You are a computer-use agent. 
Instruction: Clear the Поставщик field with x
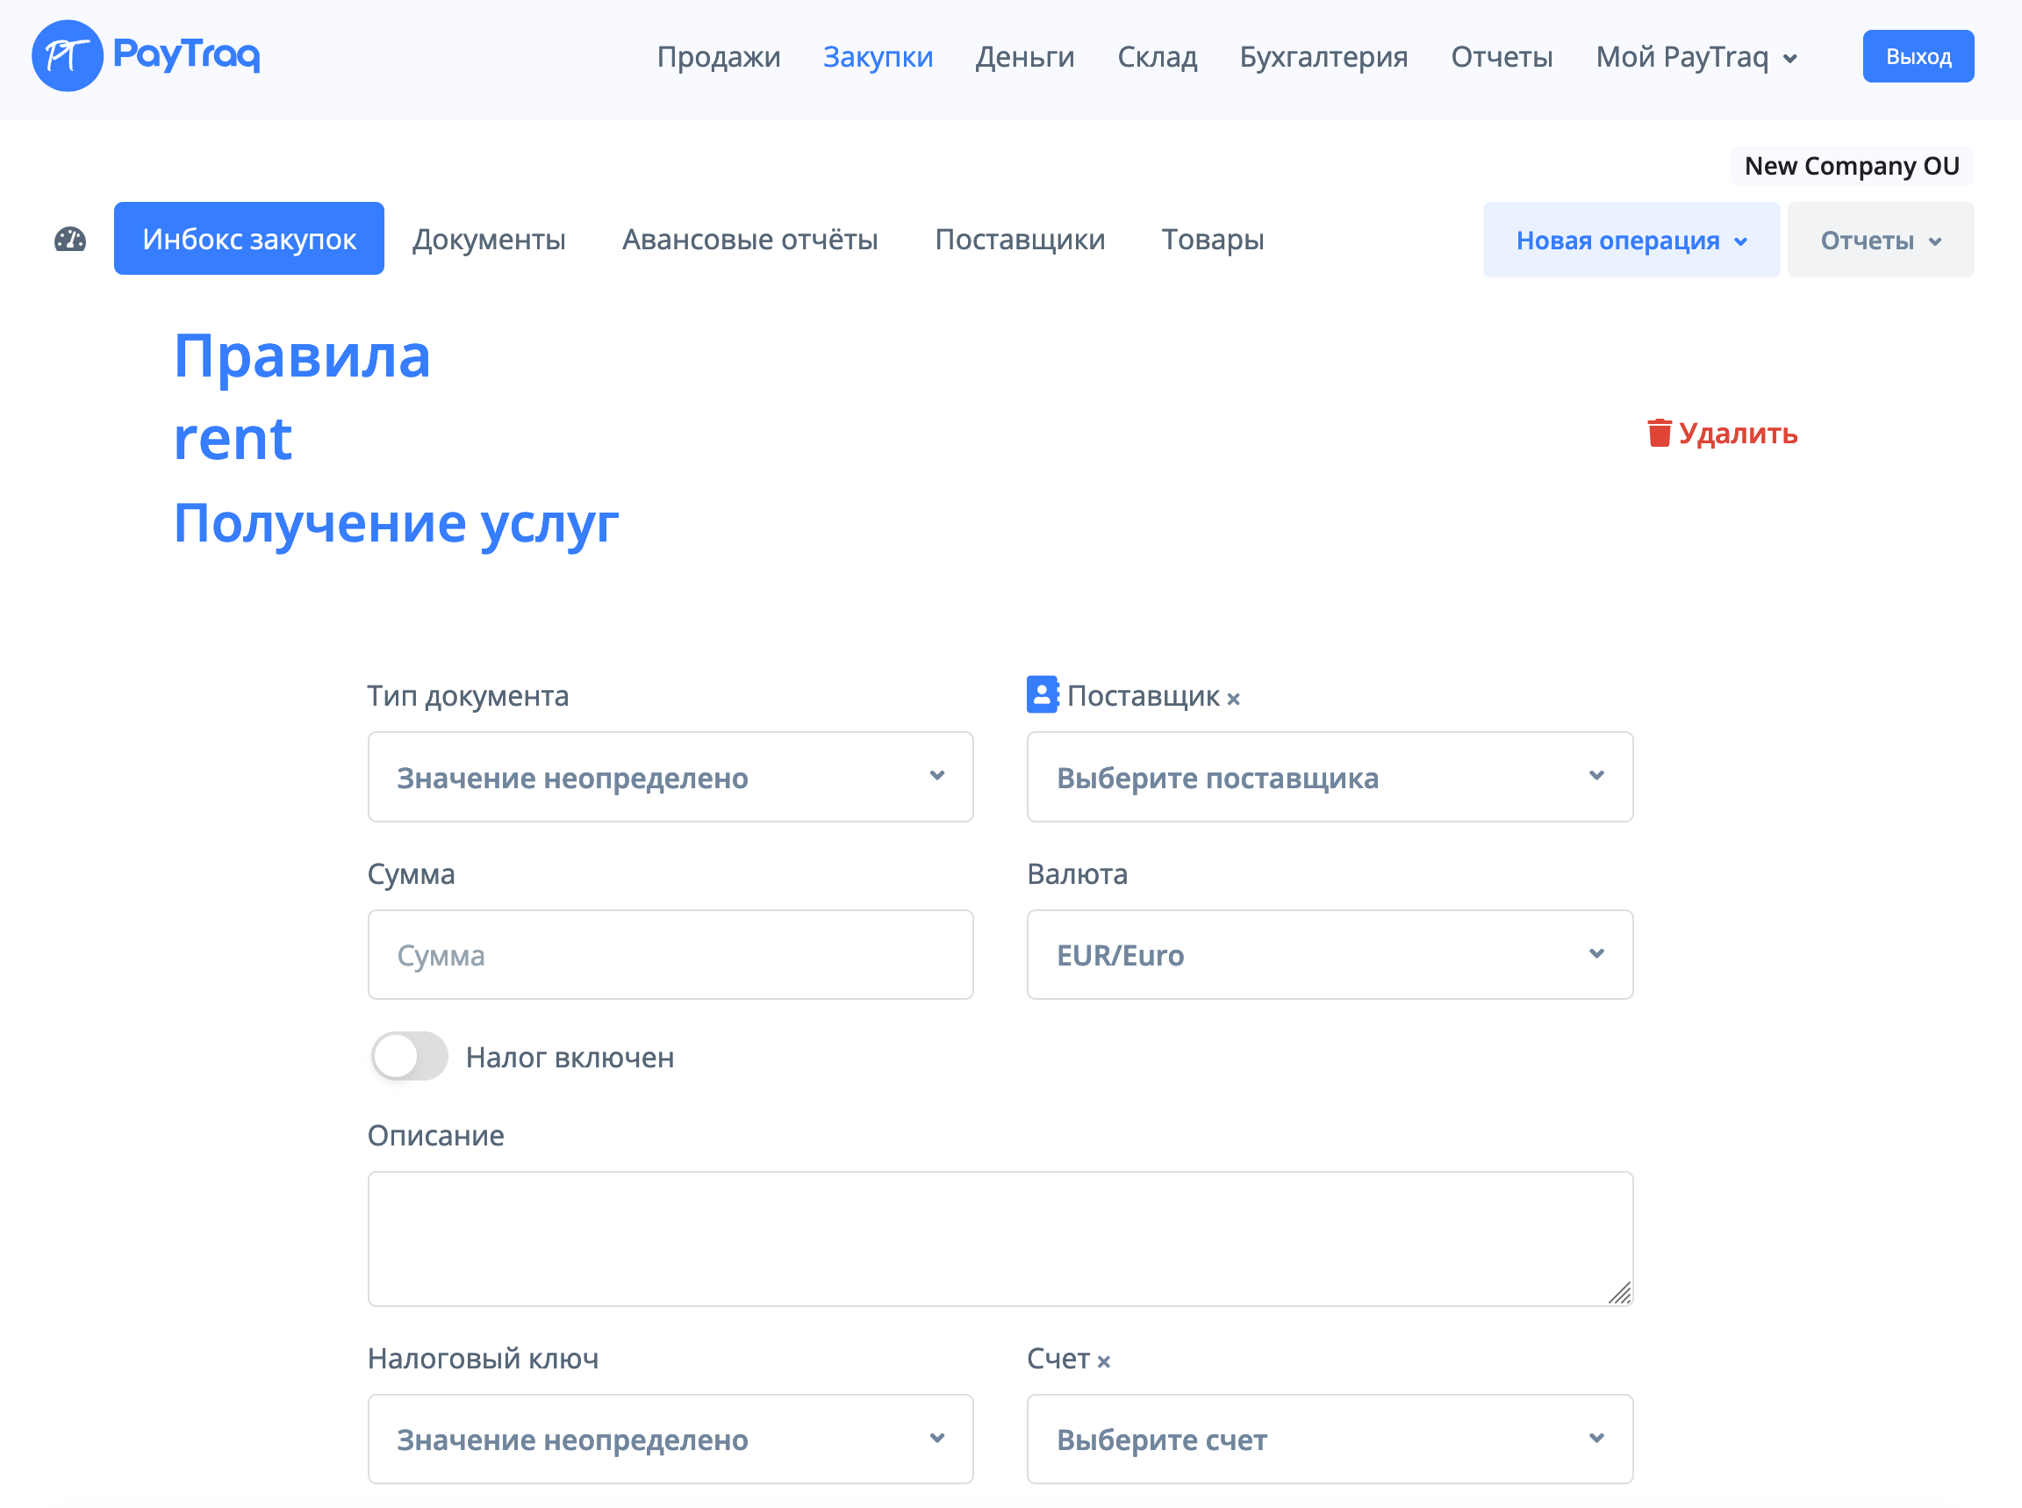[x=1234, y=700]
